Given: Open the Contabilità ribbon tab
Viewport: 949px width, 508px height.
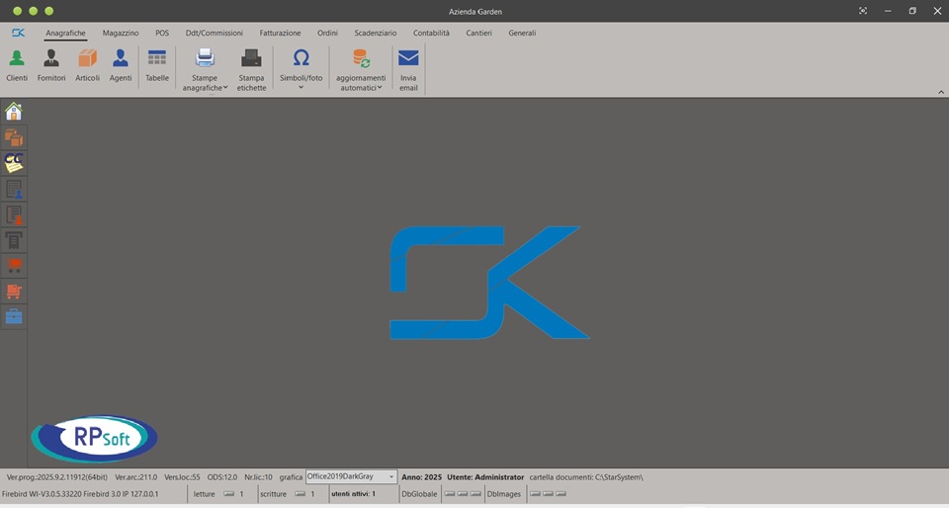Looking at the screenshot, I should coord(431,33).
